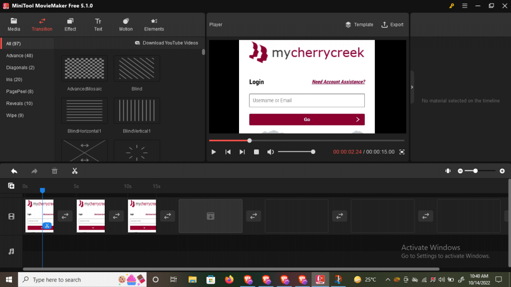Select the first mycherrycreek clip
511x287 pixels.
39,216
